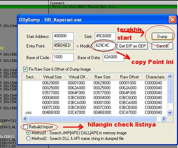Click the Virtual Size column header
This screenshot has width=178, height=148.
52,77
